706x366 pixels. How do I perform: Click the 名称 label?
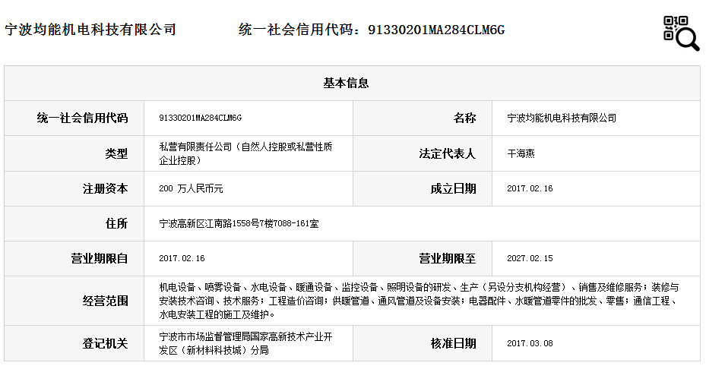464,118
